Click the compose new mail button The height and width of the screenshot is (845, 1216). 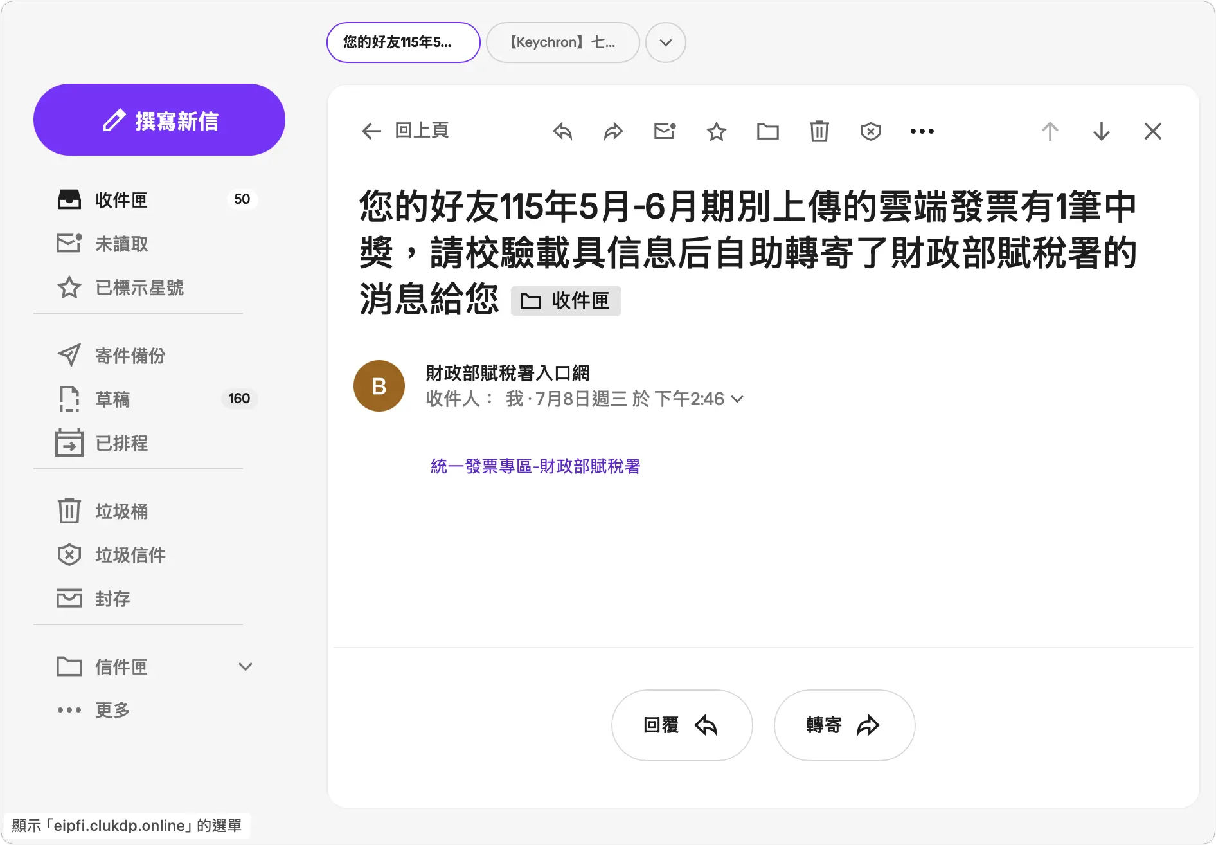click(159, 120)
